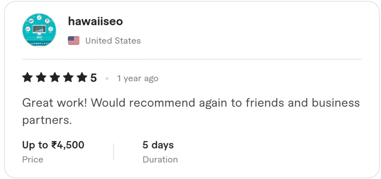The width and height of the screenshot is (381, 179).
Task: Click the "5 days" duration value
Action: click(x=158, y=145)
